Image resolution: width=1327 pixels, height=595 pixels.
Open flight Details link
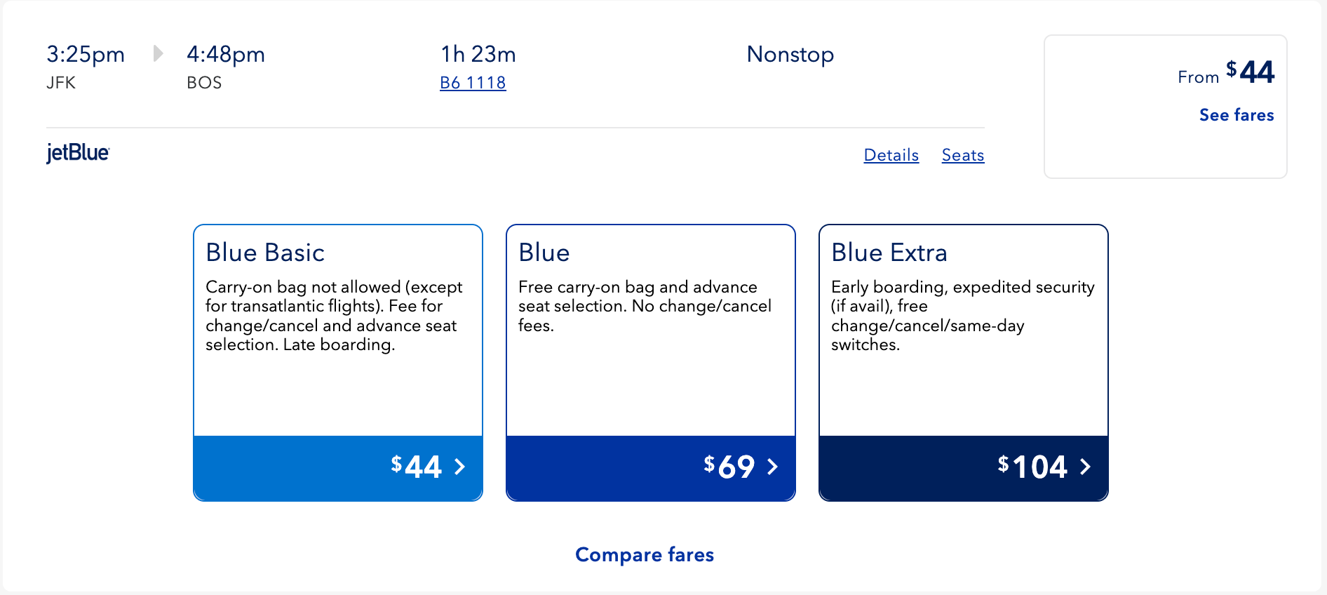tap(891, 155)
